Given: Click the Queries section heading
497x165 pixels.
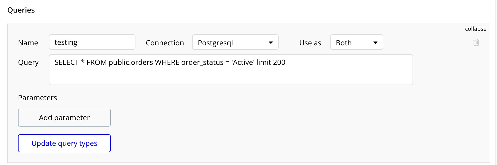Looking at the screenshot, I should pyautogui.click(x=21, y=10).
